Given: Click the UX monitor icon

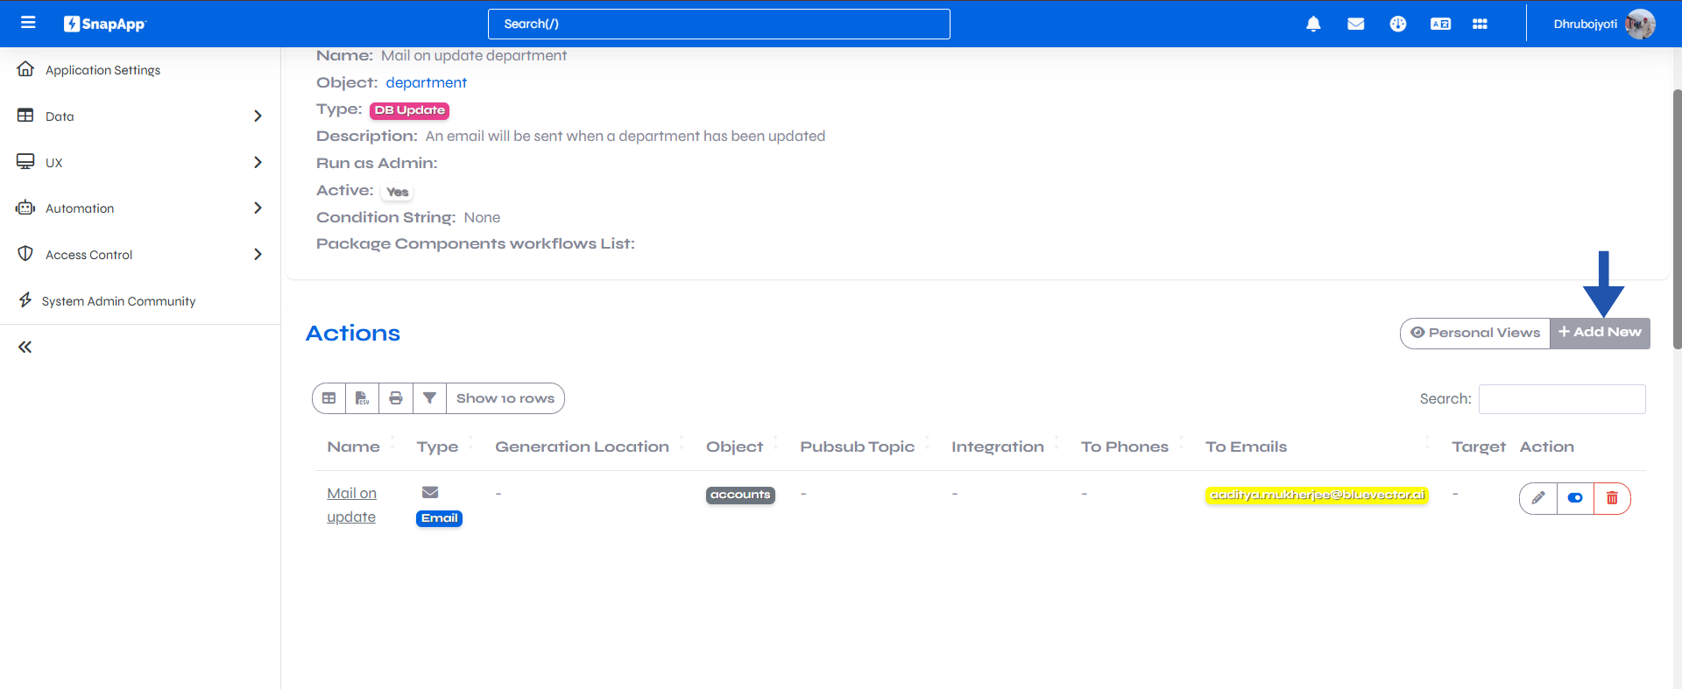Looking at the screenshot, I should coord(25,162).
